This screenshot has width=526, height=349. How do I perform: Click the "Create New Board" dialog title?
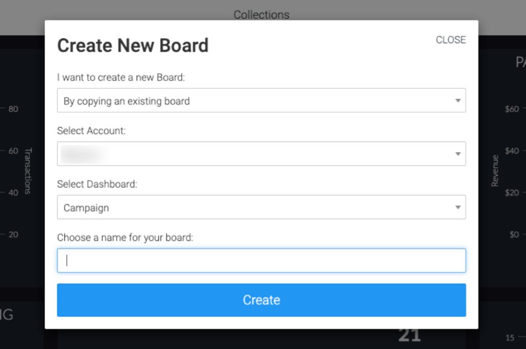pyautogui.click(x=133, y=45)
